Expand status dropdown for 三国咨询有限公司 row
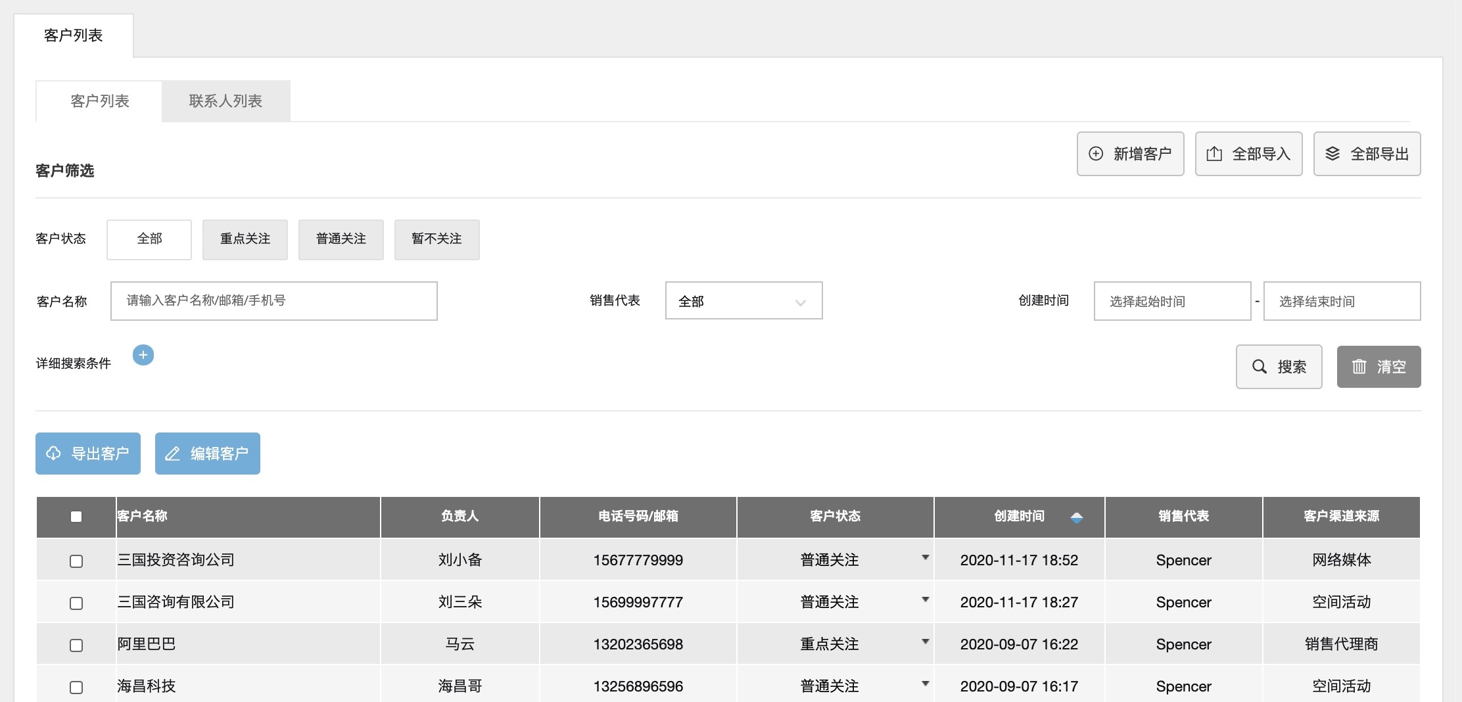Screen dimensions: 1462x702 click(925, 599)
